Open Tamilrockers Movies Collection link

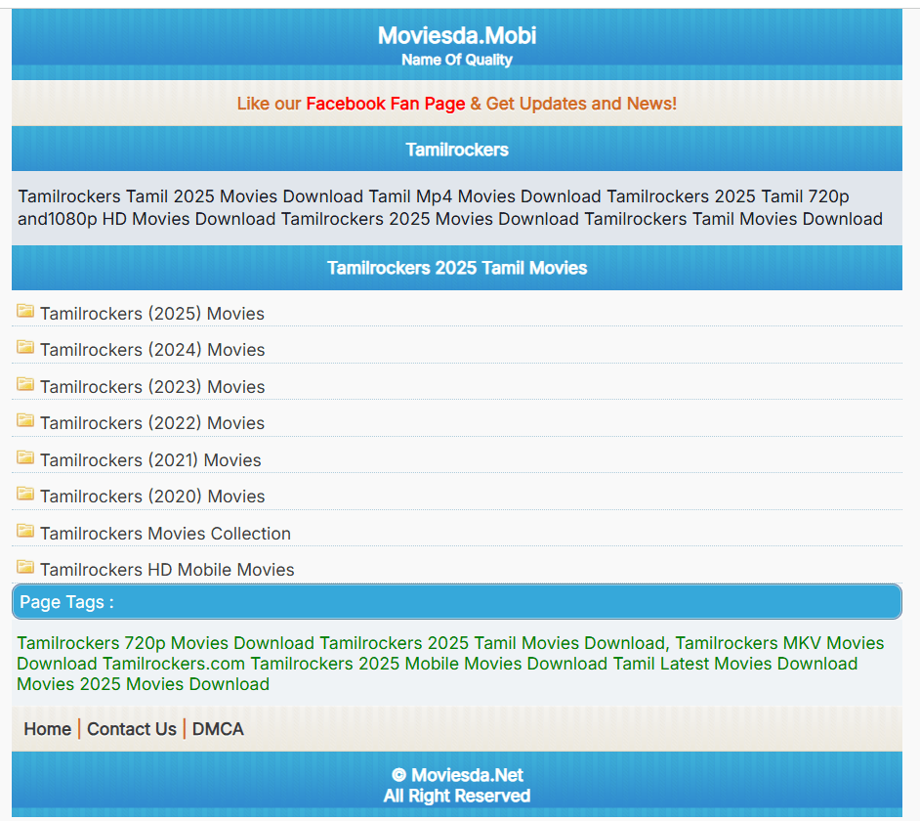tap(165, 534)
